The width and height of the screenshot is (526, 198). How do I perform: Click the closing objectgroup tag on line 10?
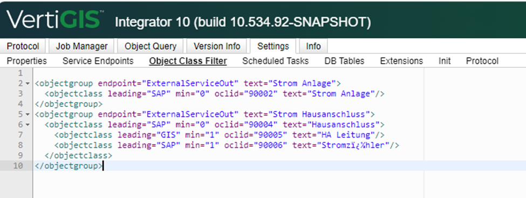(69, 166)
